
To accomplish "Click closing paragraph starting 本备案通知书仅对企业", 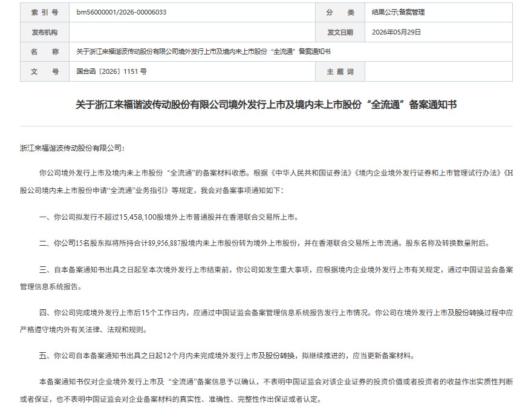I will pos(266,390).
